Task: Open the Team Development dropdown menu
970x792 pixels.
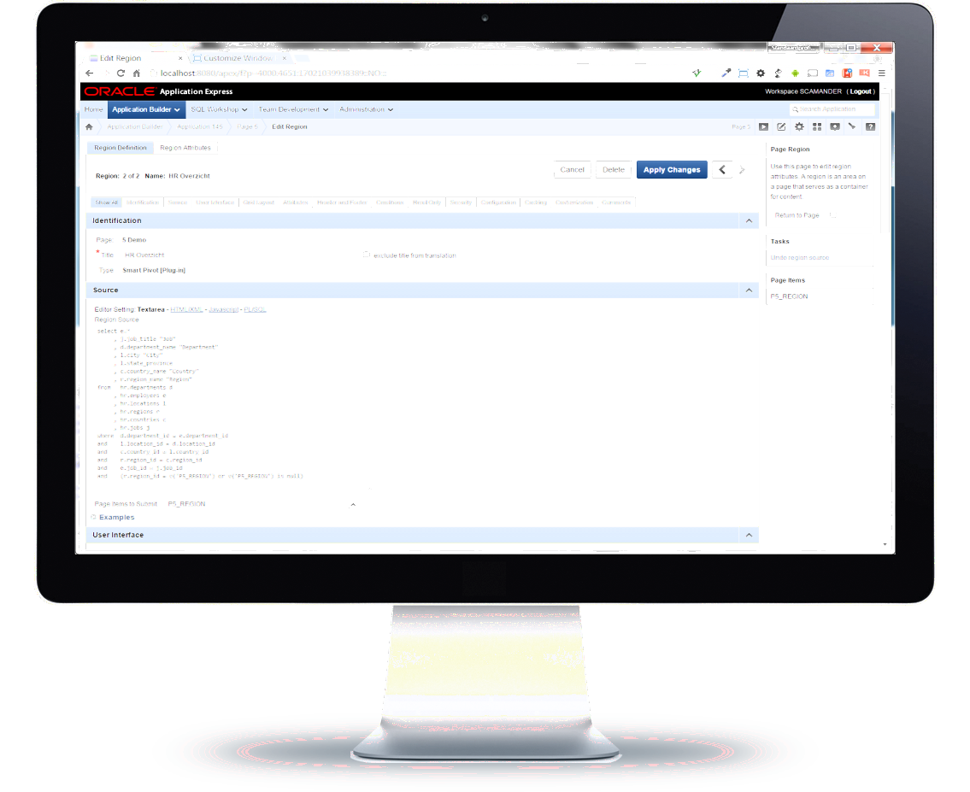Action: (293, 109)
